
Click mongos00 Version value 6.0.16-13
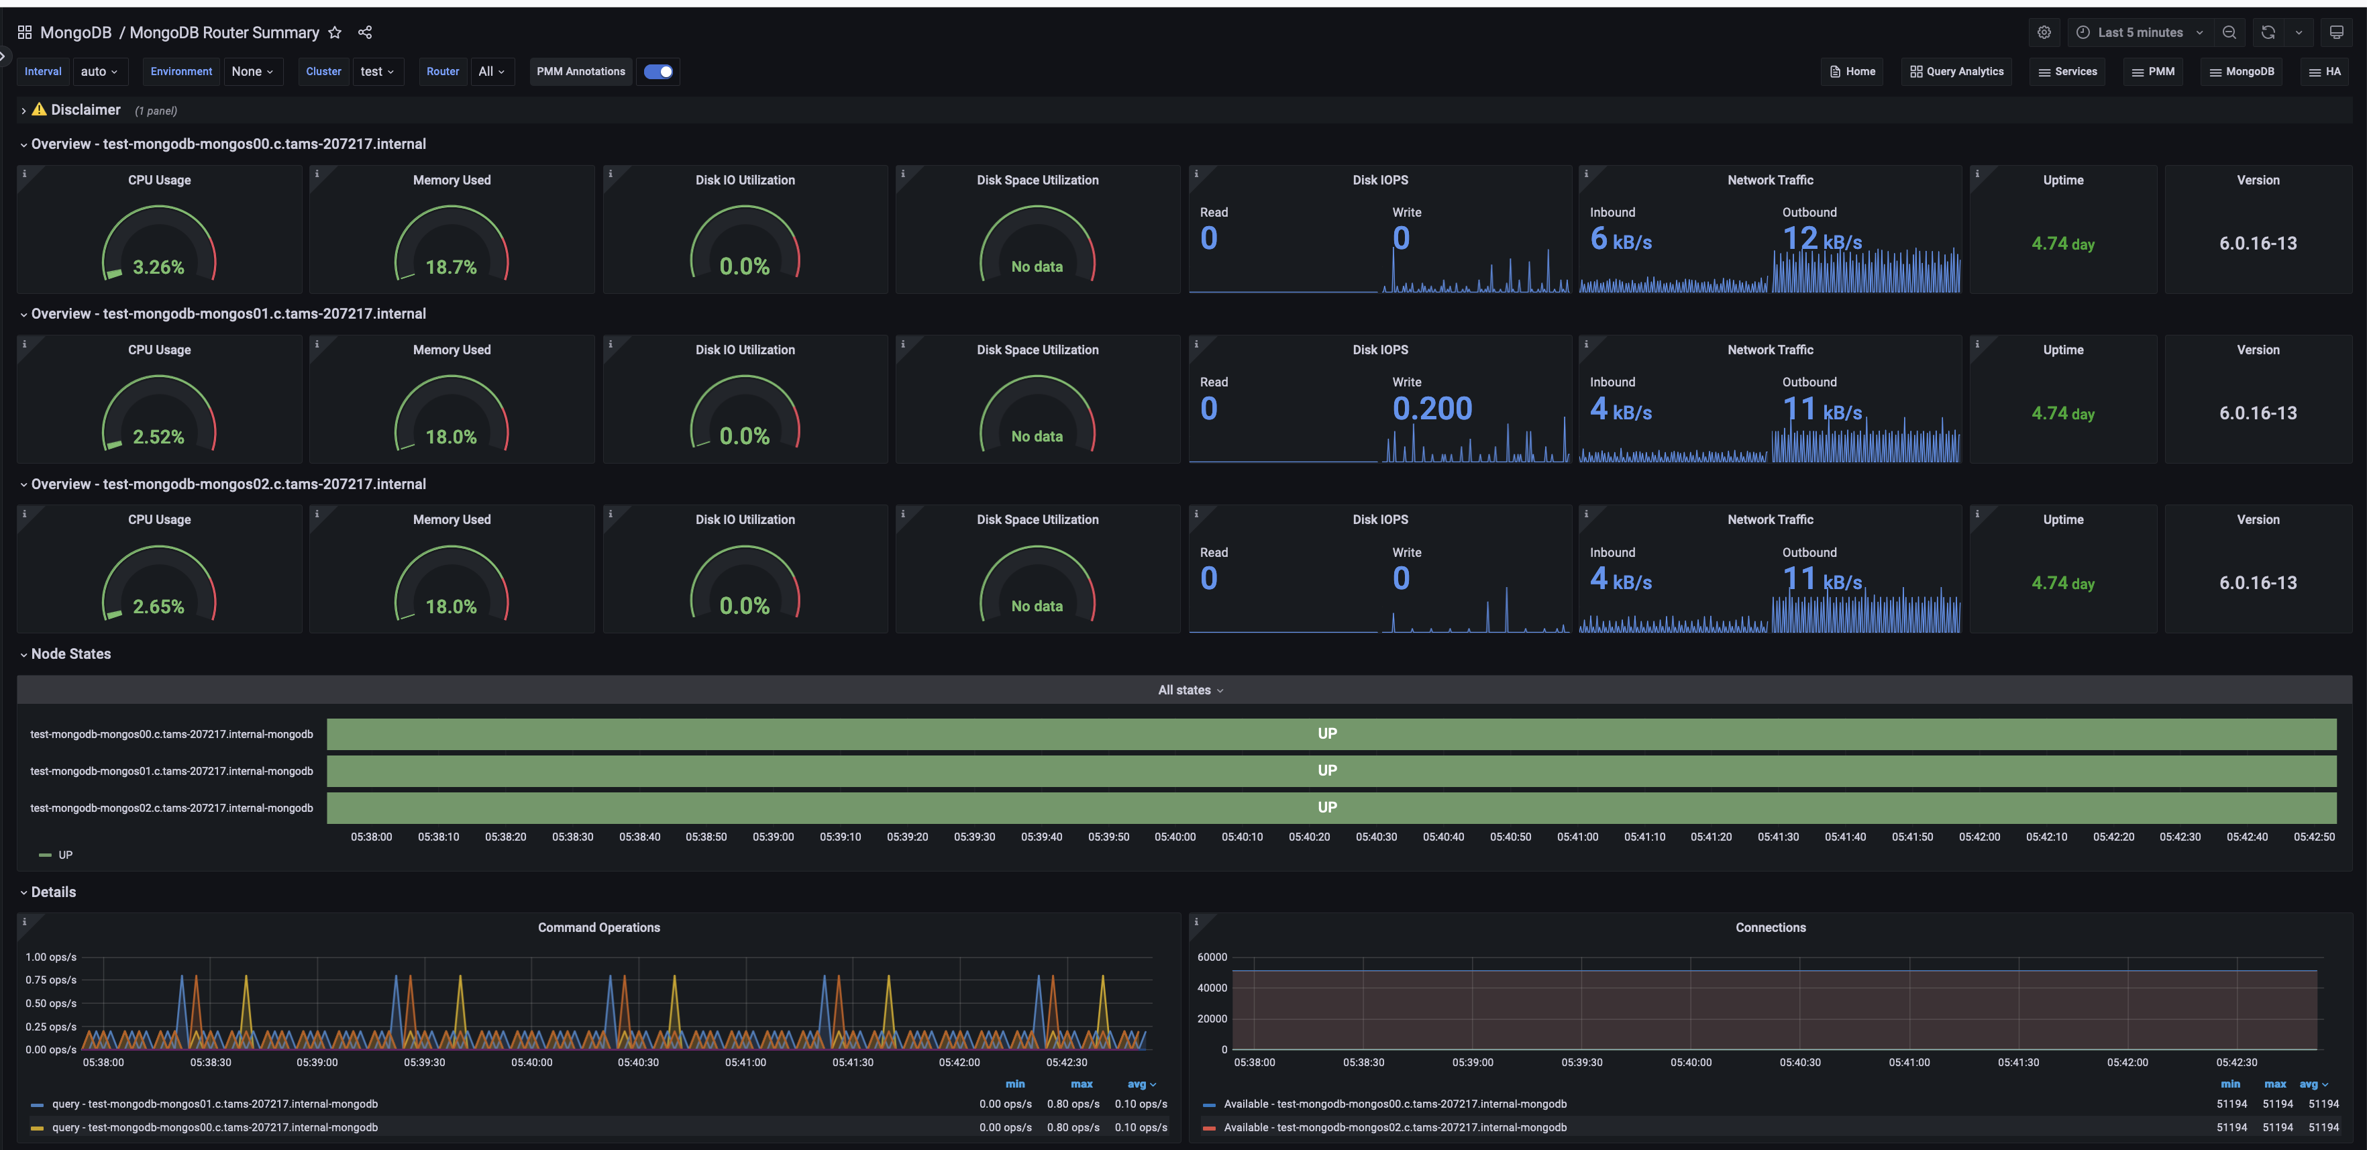[2258, 244]
